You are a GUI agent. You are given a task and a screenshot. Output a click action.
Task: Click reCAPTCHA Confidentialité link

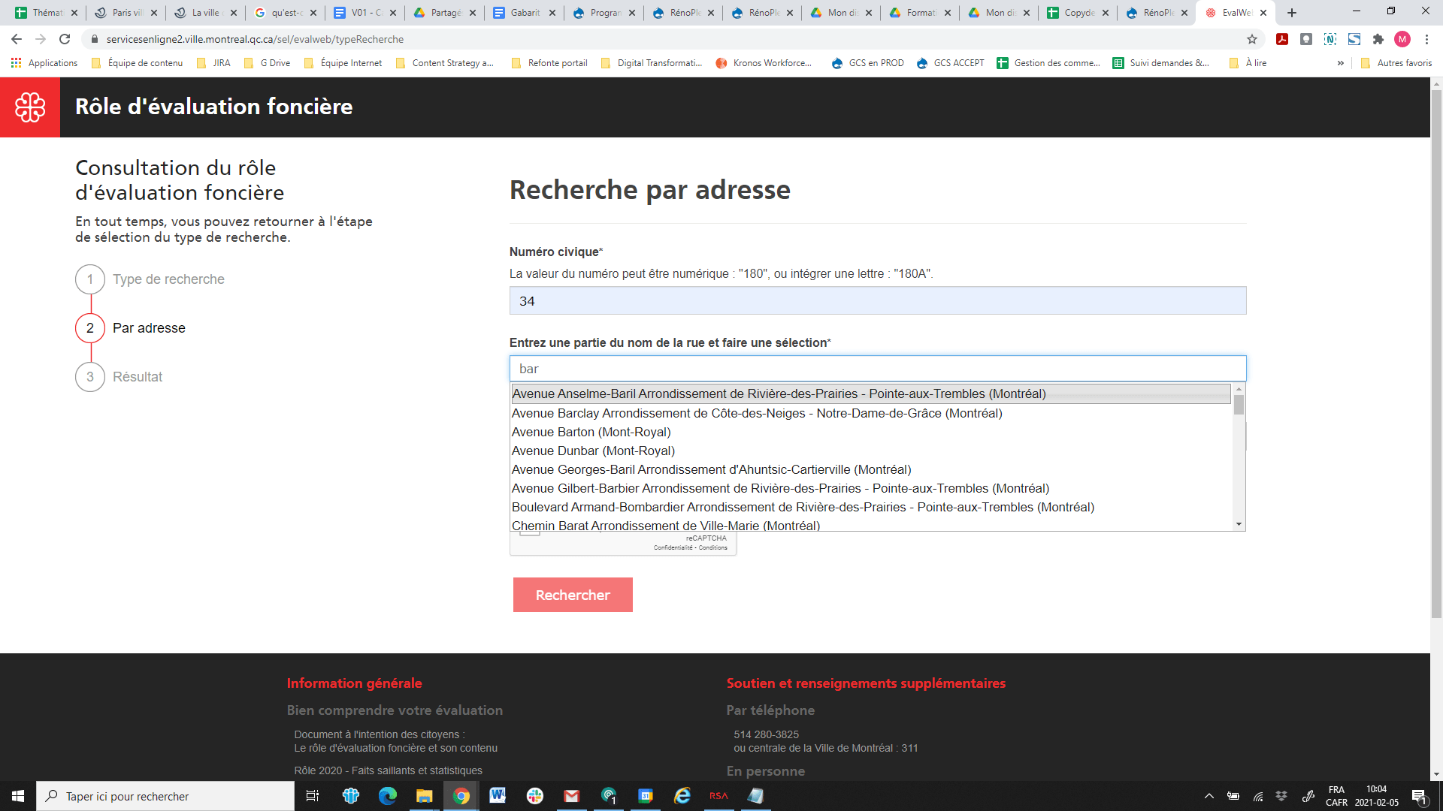pyautogui.click(x=673, y=547)
